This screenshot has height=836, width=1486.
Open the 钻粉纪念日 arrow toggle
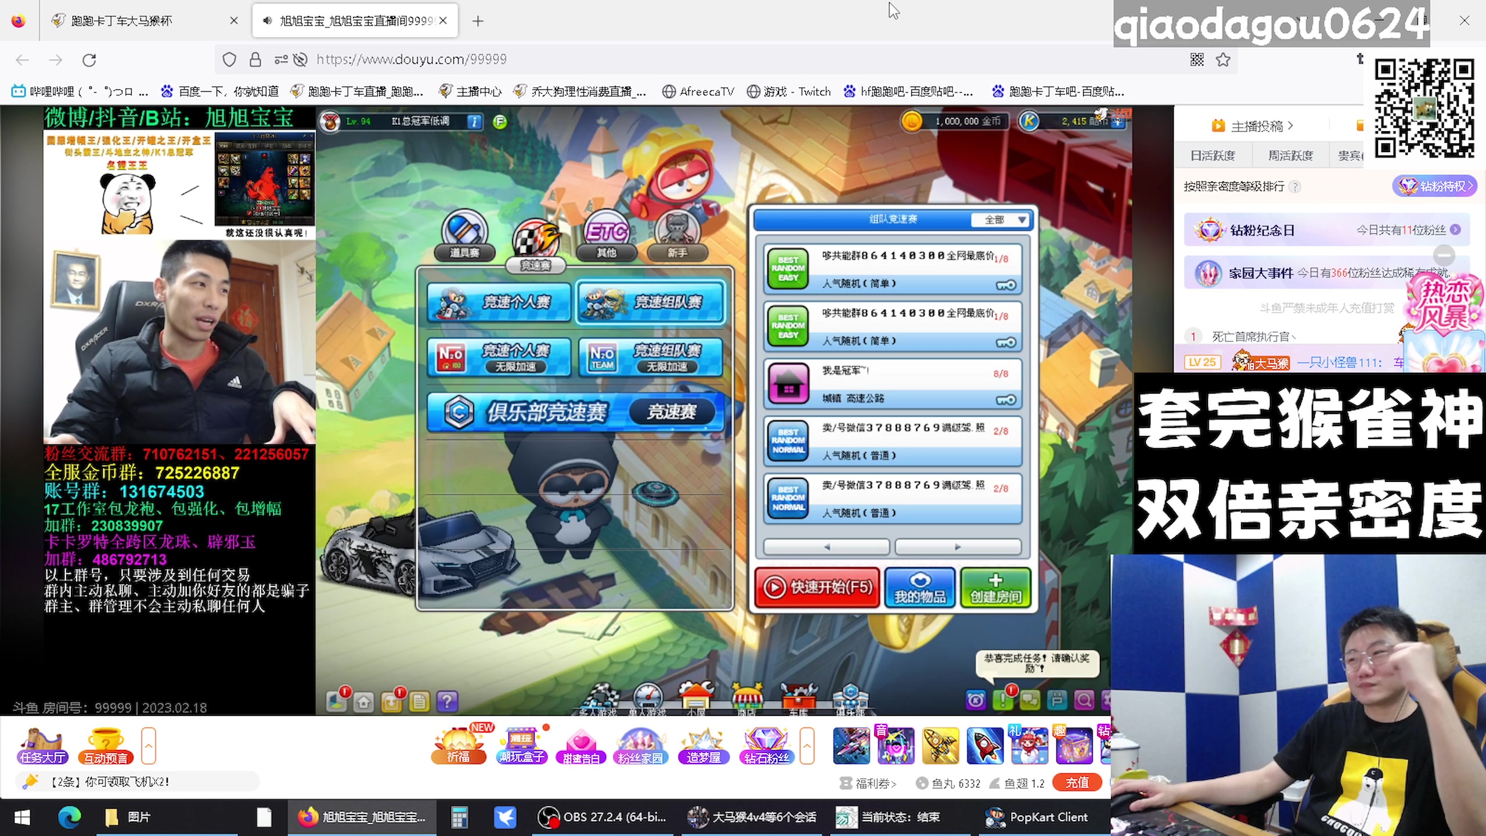[x=1455, y=230]
